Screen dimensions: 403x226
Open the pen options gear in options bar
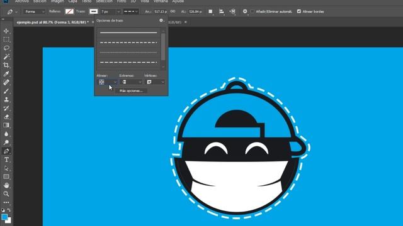click(245, 11)
